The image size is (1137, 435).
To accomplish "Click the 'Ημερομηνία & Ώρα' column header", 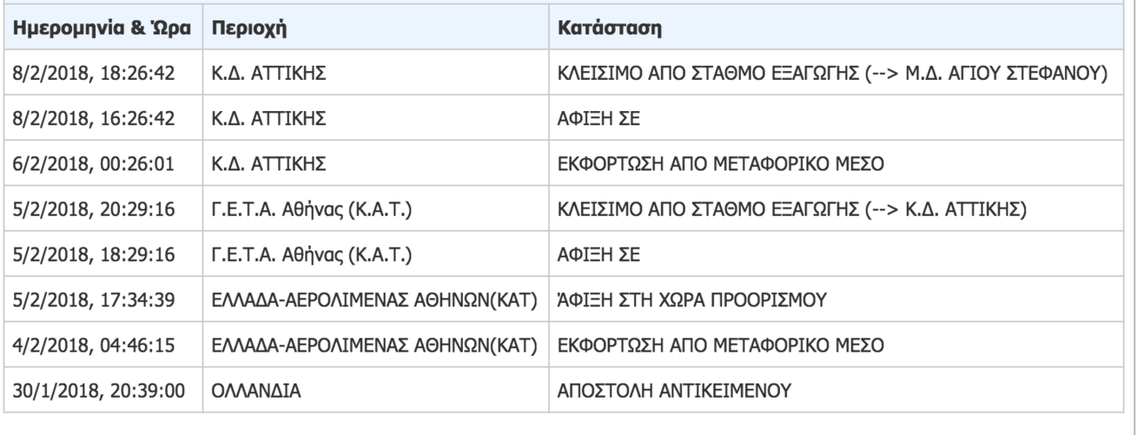I will (x=100, y=28).
